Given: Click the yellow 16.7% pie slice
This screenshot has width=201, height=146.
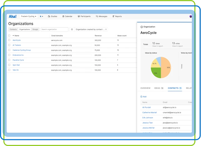Looking at the screenshot, I should 155,64.
